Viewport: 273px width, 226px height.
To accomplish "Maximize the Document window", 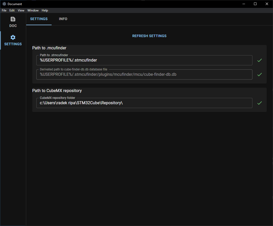I will 255,4.
